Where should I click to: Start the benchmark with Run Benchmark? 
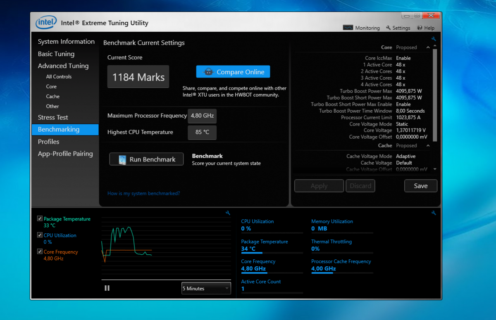[146, 159]
